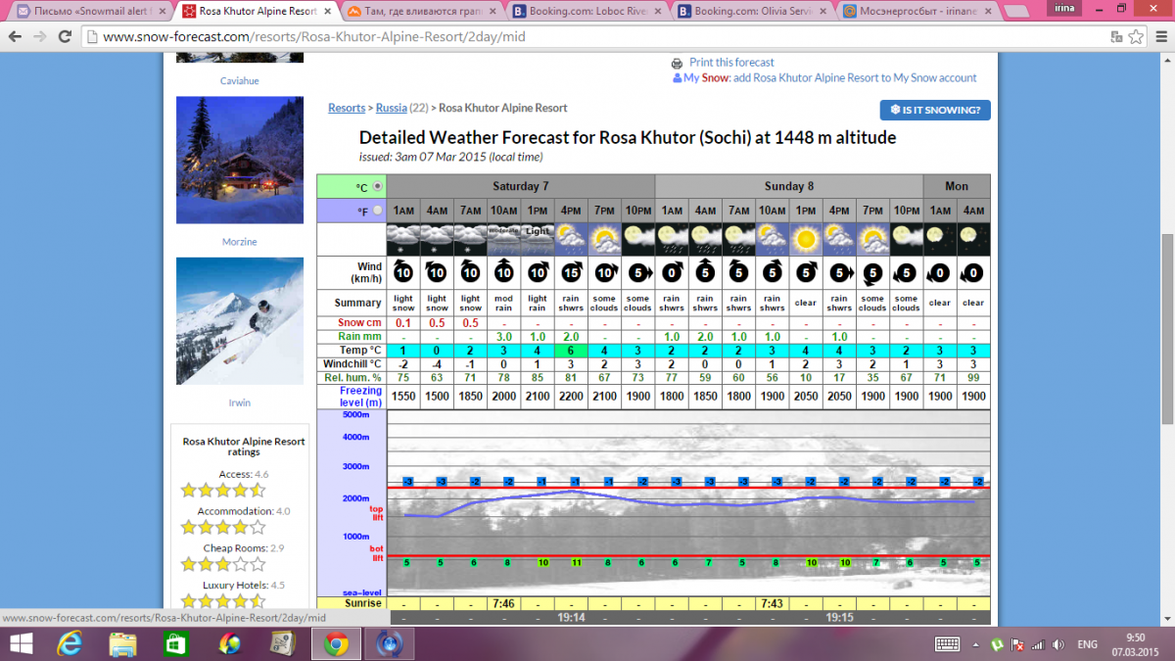Click the page vertical scrollbar thumb
Screen dimensions: 1175x661
(1166, 329)
